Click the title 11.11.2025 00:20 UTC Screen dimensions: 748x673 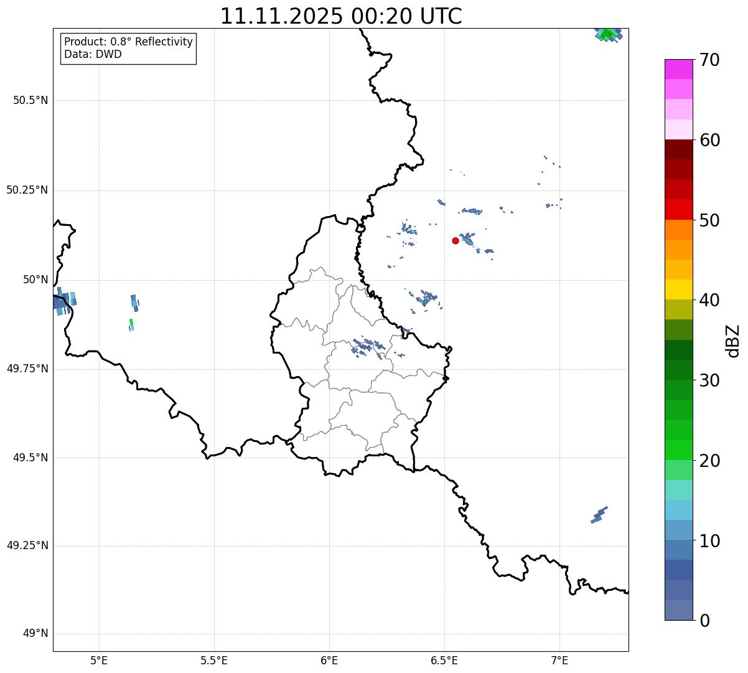click(x=341, y=16)
